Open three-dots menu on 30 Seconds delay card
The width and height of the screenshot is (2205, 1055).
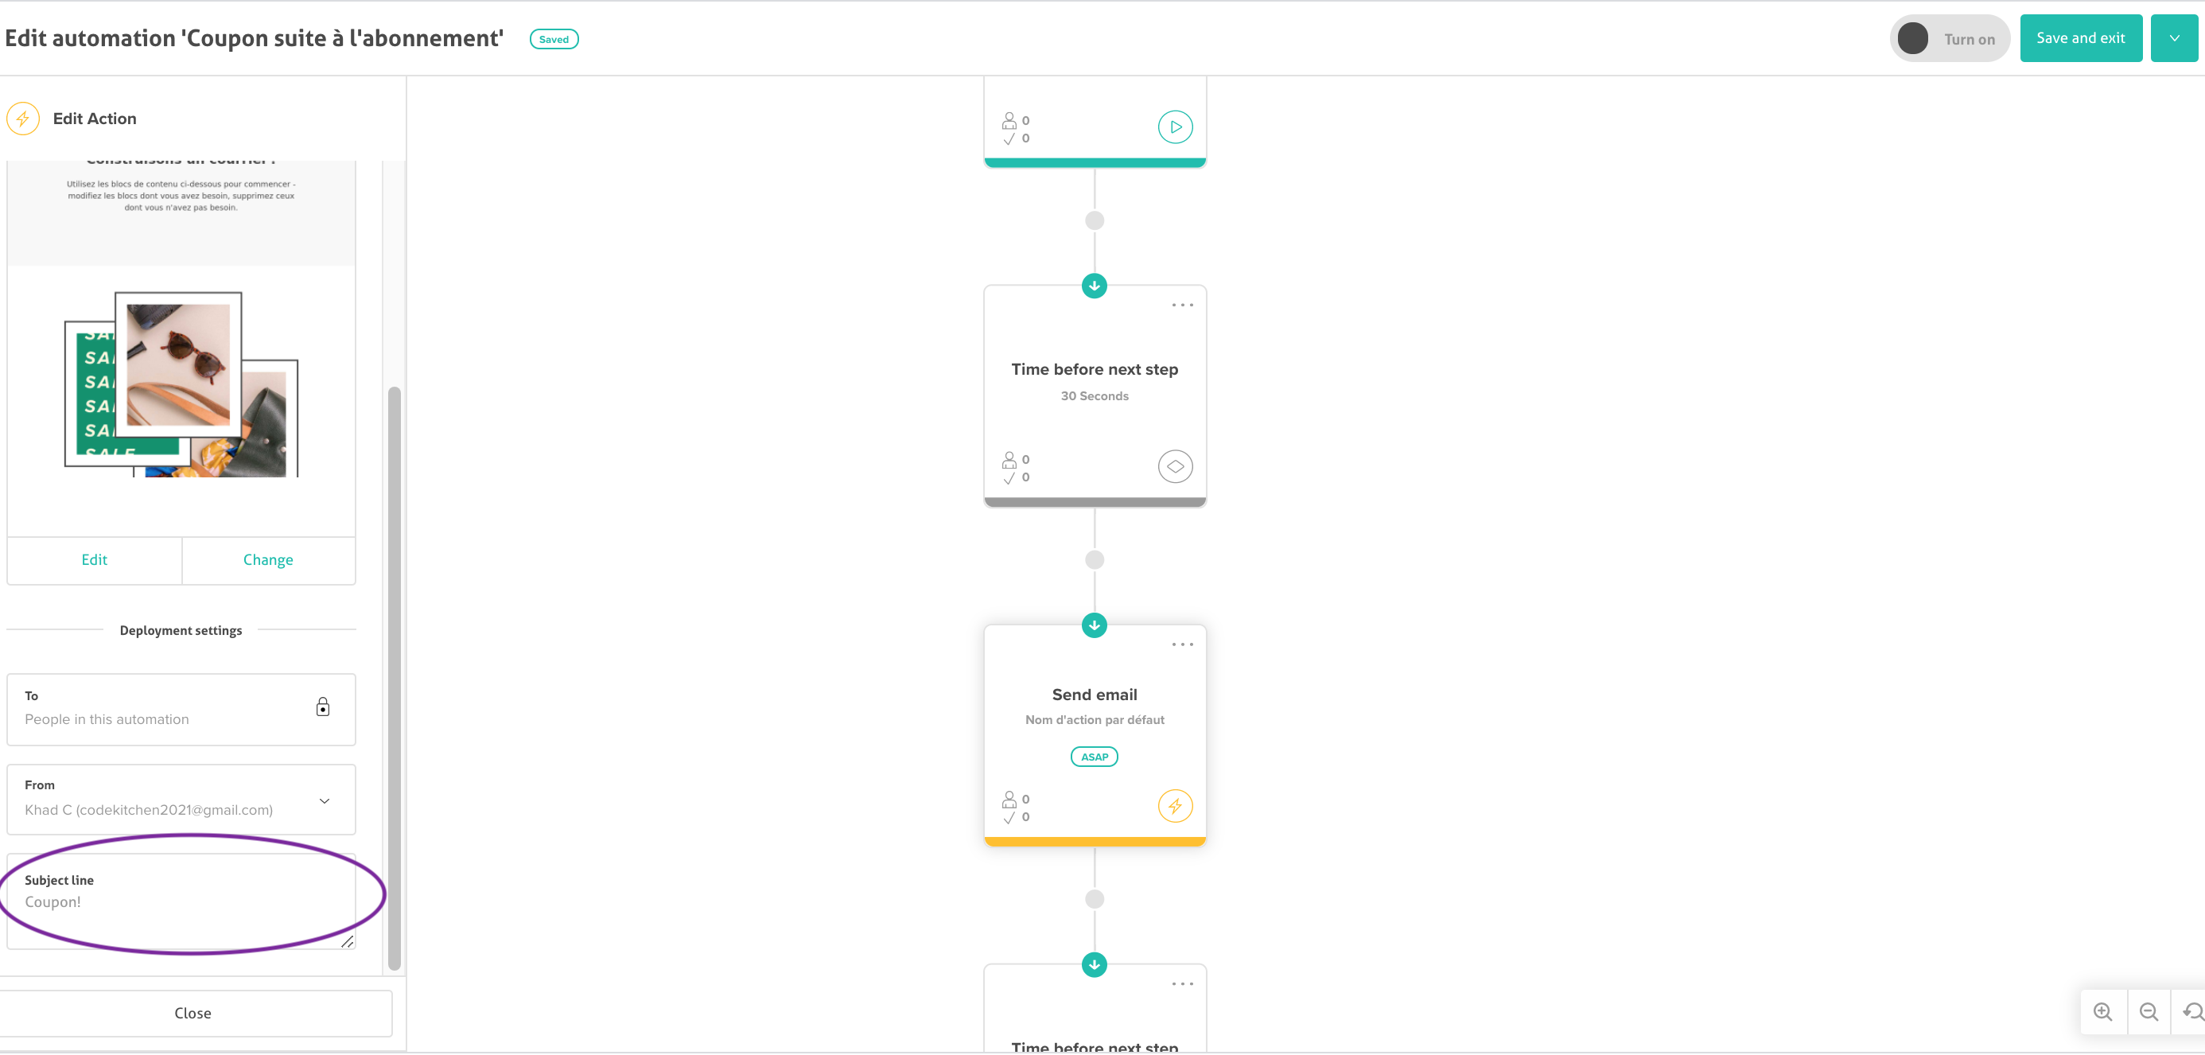click(1182, 305)
